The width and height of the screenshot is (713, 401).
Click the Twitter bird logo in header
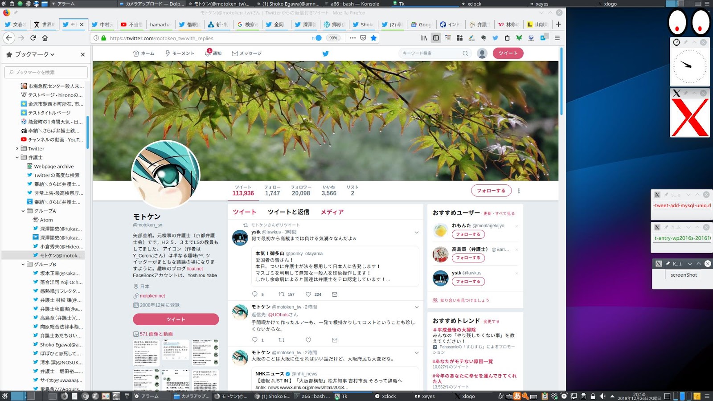[x=325, y=53]
